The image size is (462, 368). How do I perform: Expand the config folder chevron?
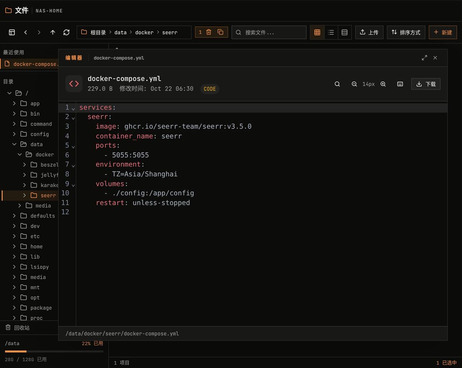(14, 134)
